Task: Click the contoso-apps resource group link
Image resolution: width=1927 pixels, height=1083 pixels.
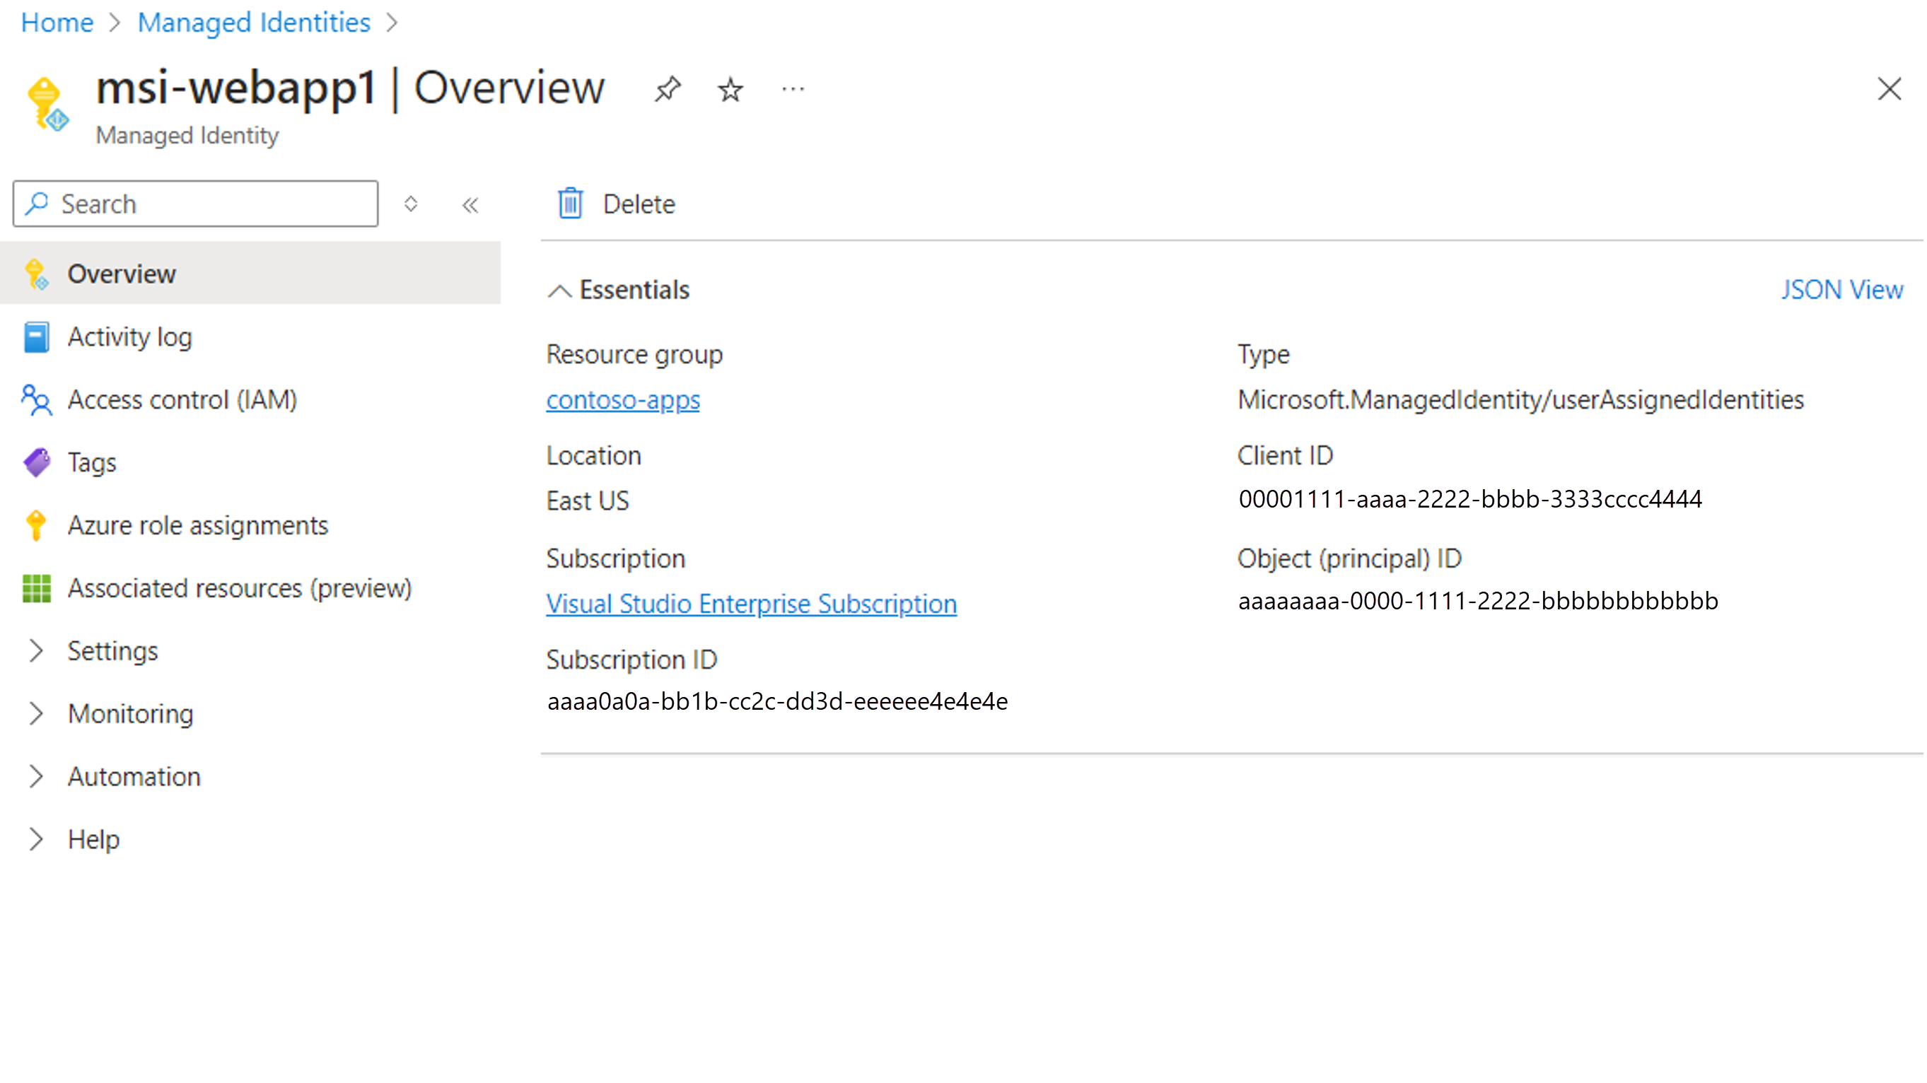Action: (622, 399)
